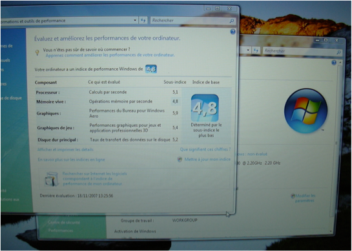Click 'Mettre à jour mon indice' link
The height and width of the screenshot is (251, 352).
click(x=207, y=159)
